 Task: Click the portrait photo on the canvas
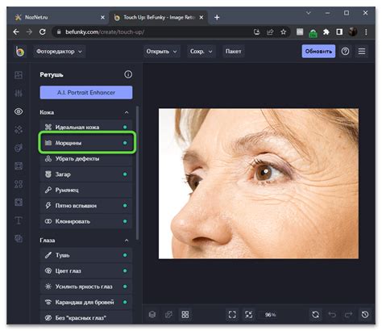tap(259, 183)
